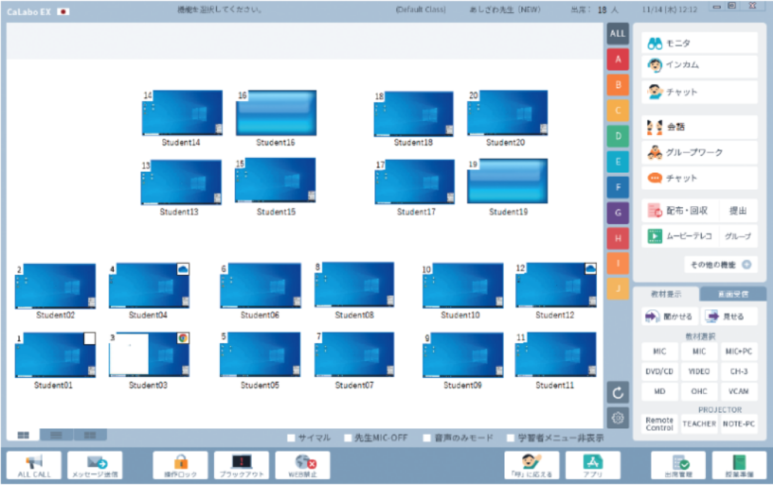Select the OHC source
The height and width of the screenshot is (485, 773).
click(699, 391)
